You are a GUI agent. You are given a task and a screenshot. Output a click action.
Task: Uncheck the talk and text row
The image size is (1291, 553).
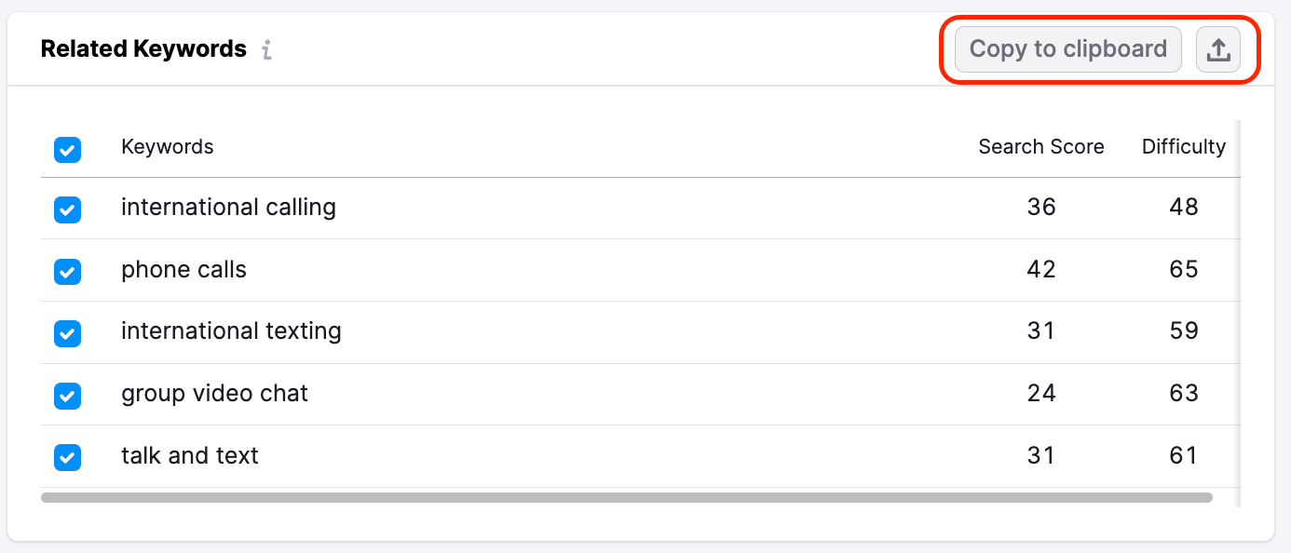(x=67, y=457)
